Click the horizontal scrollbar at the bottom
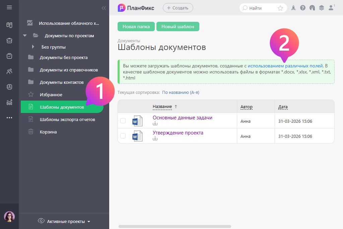 click(x=175, y=226)
